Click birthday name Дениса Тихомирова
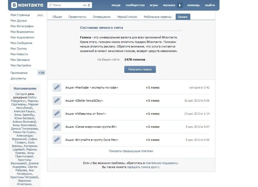The image size is (258, 187). click(24, 128)
